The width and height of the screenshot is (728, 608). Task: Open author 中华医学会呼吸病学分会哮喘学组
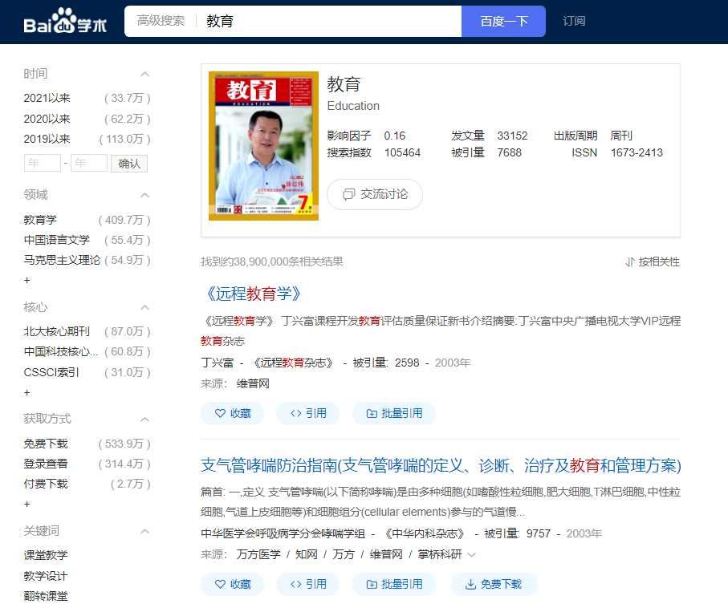[283, 533]
